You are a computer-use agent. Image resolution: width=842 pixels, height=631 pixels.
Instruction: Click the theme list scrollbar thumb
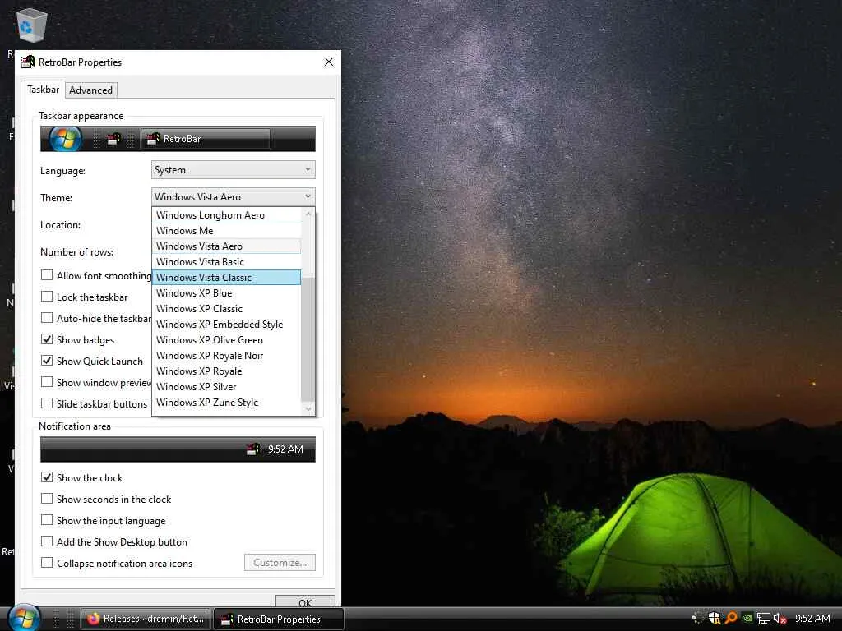click(x=308, y=338)
